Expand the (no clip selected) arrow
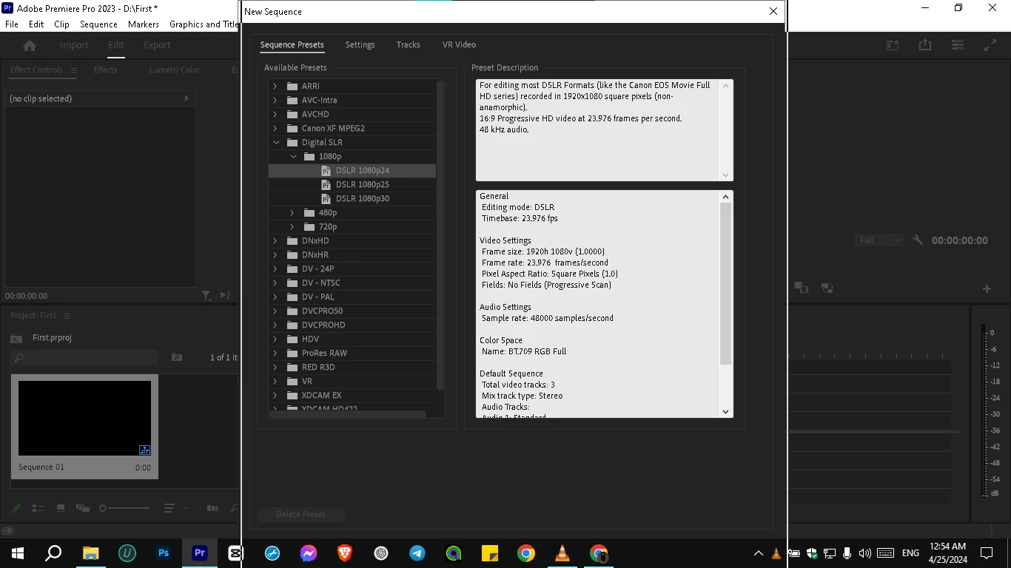The image size is (1011, 568). pyautogui.click(x=187, y=98)
